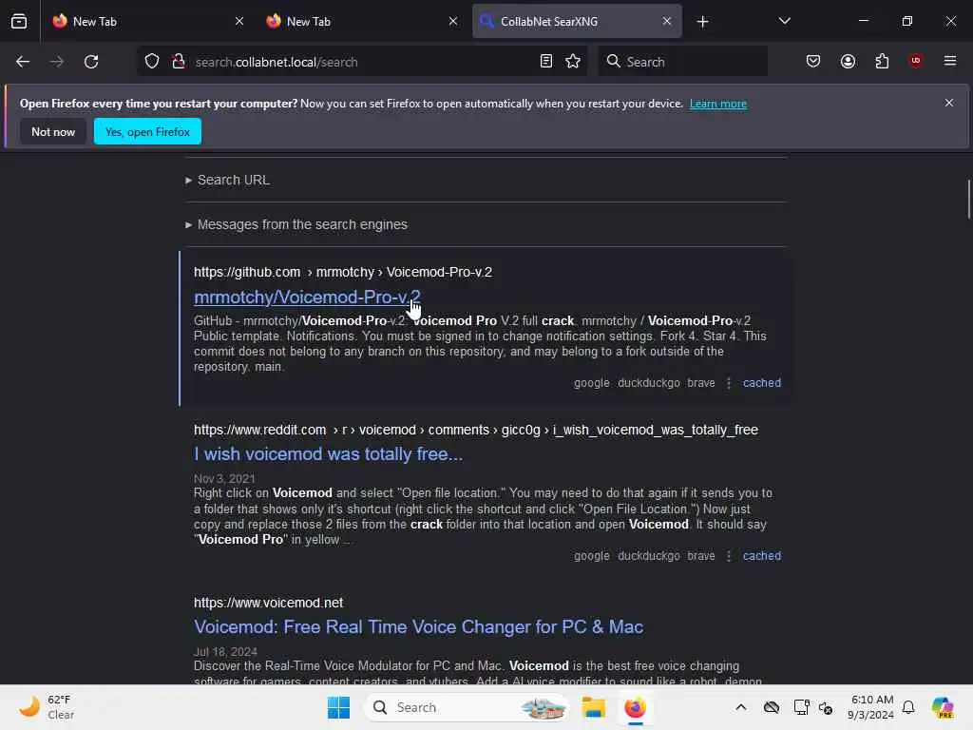Open File Explorer from the taskbar
Screen dimensions: 973x730
point(593,707)
